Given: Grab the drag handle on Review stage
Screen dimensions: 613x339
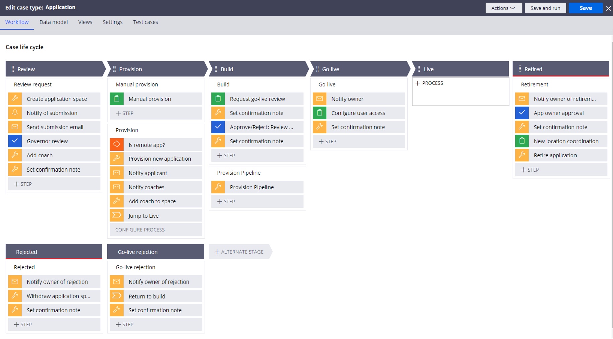Looking at the screenshot, I should 13,69.
